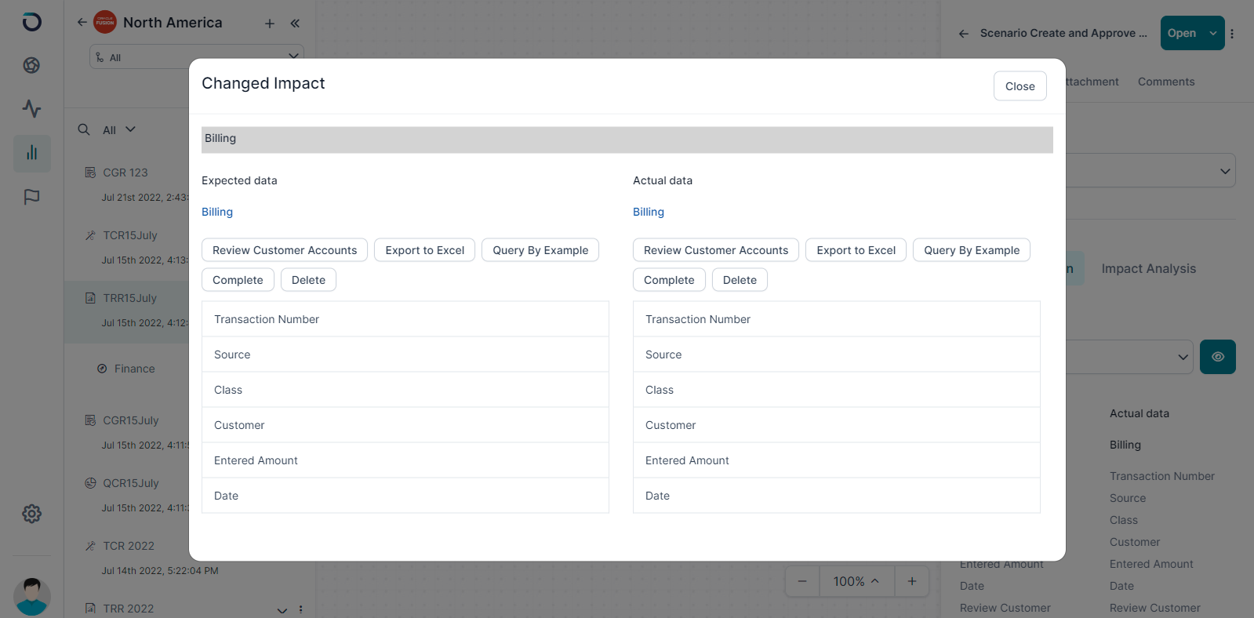Collapse panel with double chevron icon
The width and height of the screenshot is (1254, 618).
(x=295, y=24)
